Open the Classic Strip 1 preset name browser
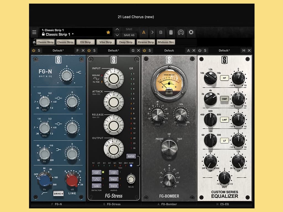 [x=76, y=32]
